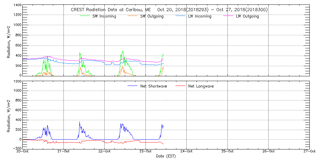Screen dimensions: 319x159
Task: Click the -200 tick on the lower chart
Action: click(17, 148)
